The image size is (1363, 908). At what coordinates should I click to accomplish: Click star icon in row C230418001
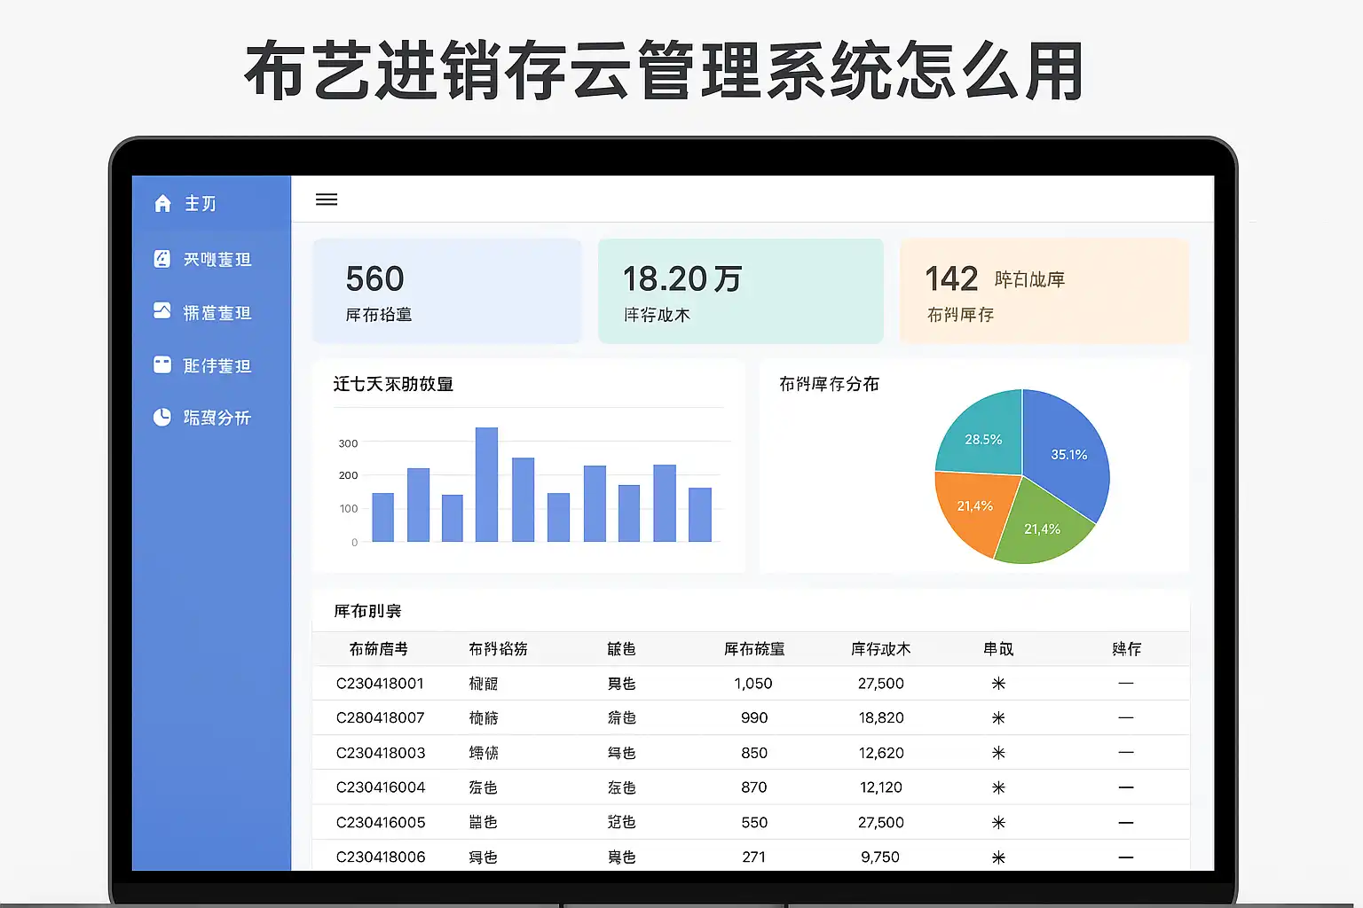pyautogui.click(x=998, y=684)
